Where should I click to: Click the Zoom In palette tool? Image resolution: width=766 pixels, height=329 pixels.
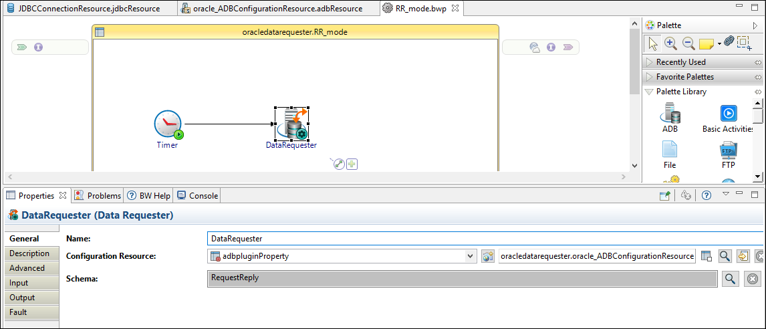coord(670,43)
